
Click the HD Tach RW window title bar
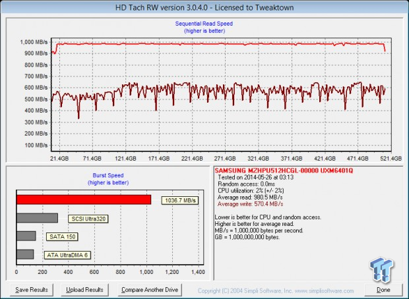click(204, 7)
